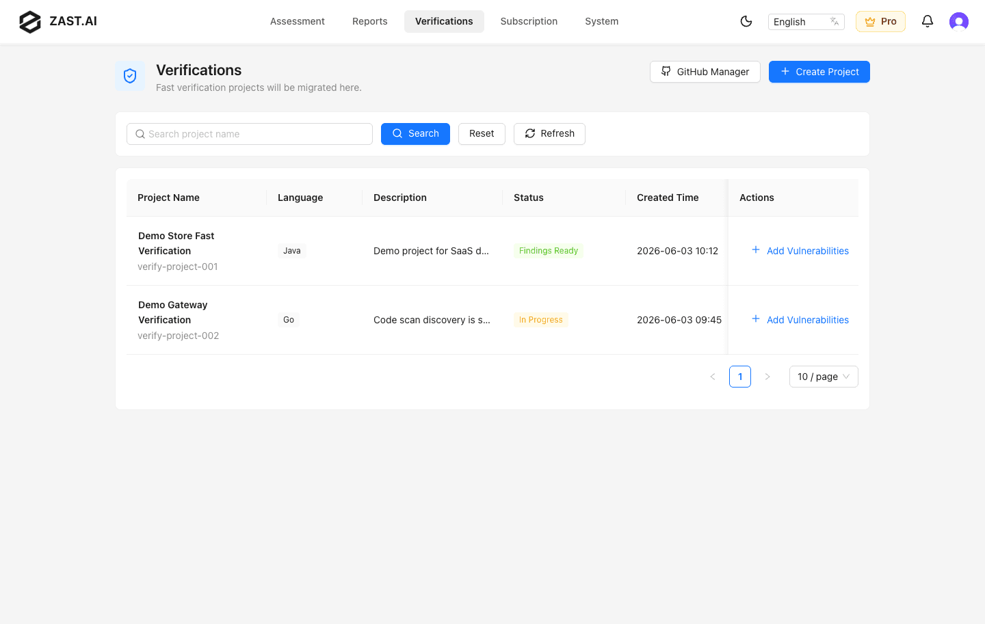985x624 pixels.
Task: Add Vulnerabilities for Demo Store project
Action: 800,251
